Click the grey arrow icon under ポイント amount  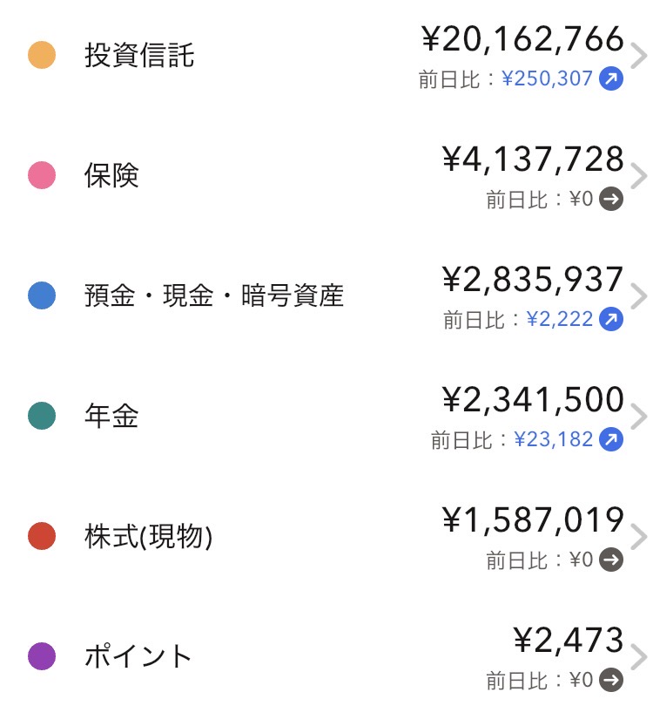click(x=612, y=680)
